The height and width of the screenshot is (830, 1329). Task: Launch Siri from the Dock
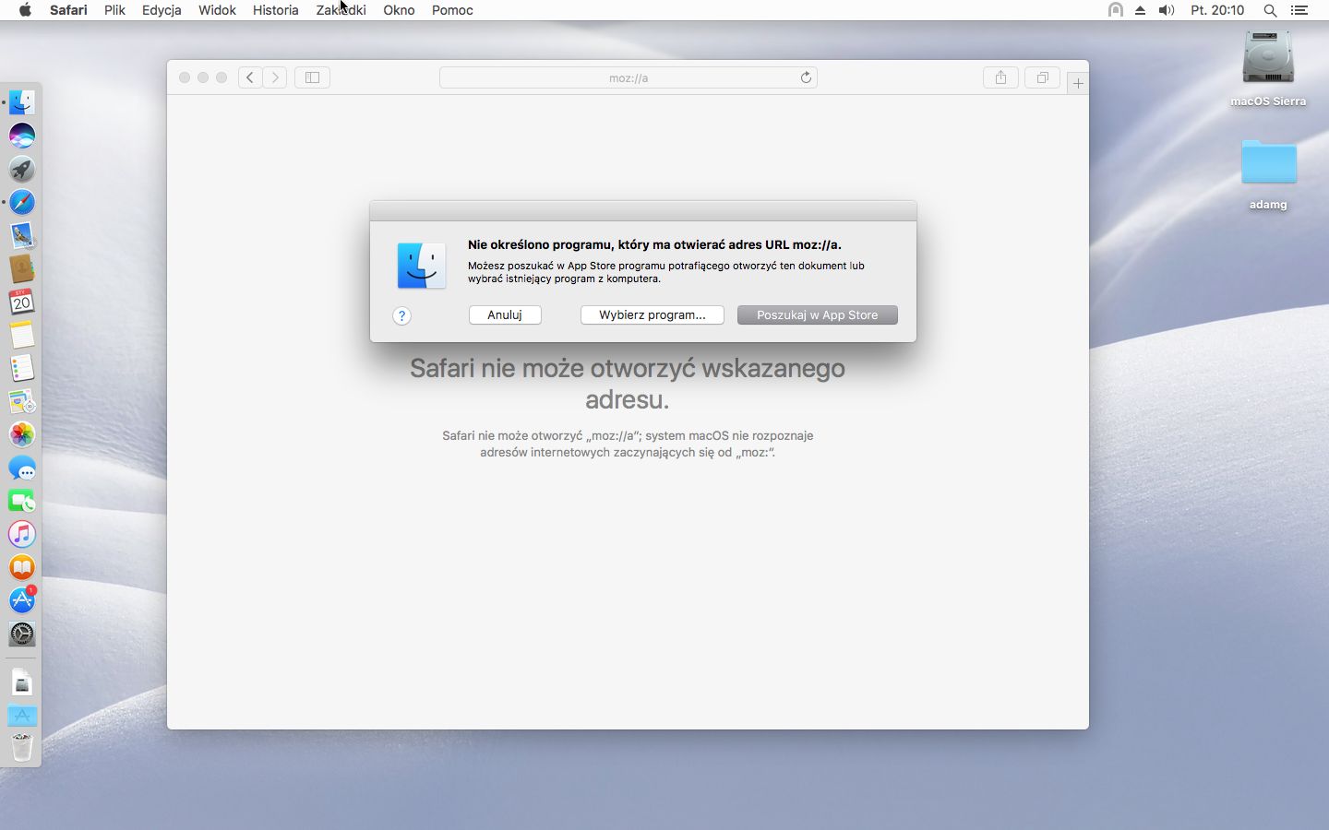(22, 136)
